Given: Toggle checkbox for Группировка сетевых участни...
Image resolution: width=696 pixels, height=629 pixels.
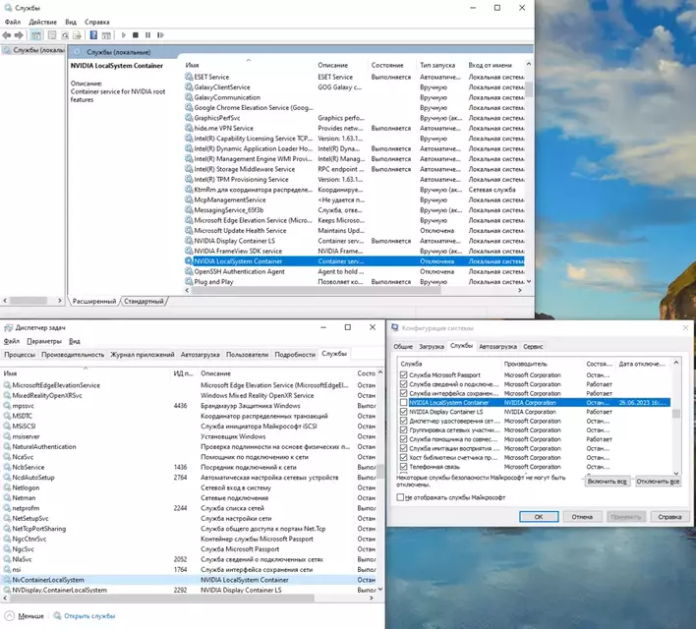Looking at the screenshot, I should click(x=403, y=429).
